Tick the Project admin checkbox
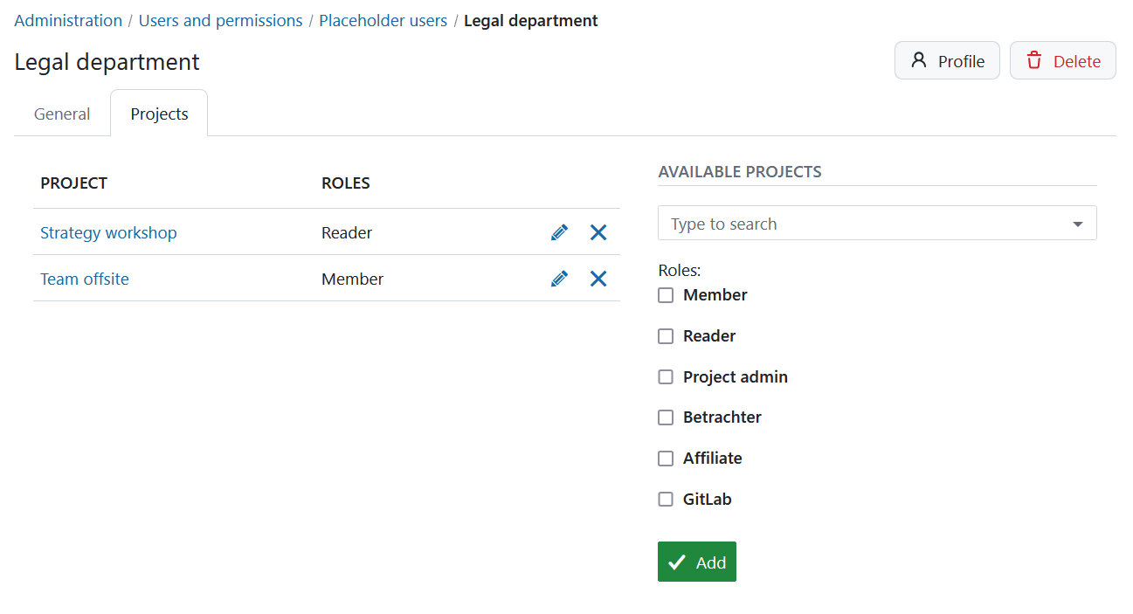Screen dimensions: 1133x614 coord(665,376)
